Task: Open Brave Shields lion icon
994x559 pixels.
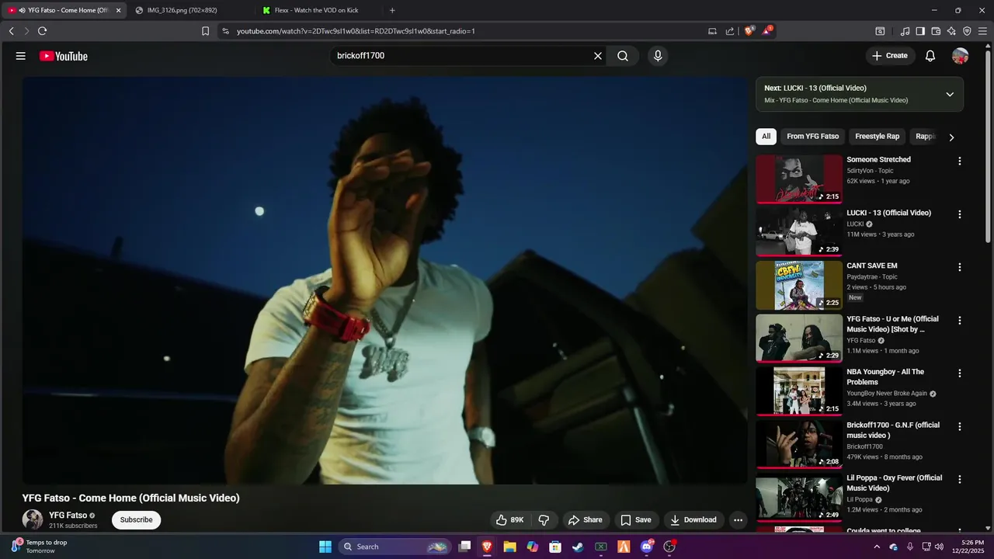Action: tap(749, 31)
